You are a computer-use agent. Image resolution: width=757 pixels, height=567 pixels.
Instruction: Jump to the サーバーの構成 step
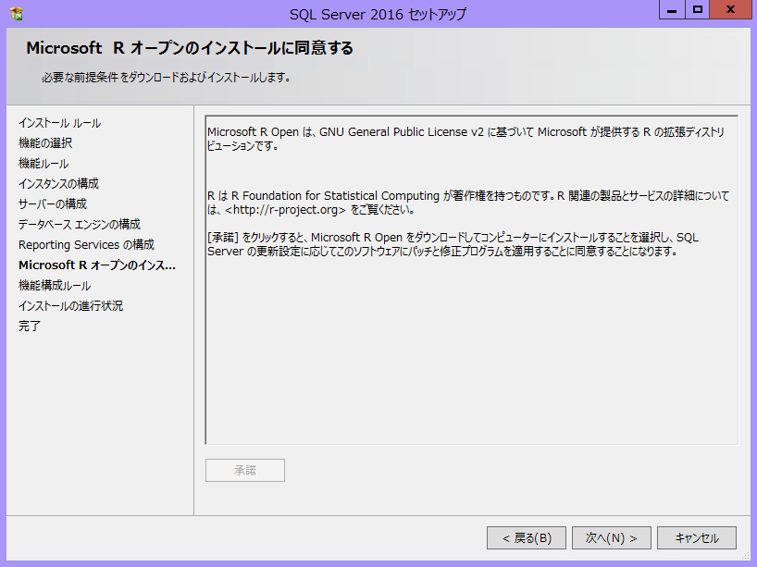click(53, 204)
